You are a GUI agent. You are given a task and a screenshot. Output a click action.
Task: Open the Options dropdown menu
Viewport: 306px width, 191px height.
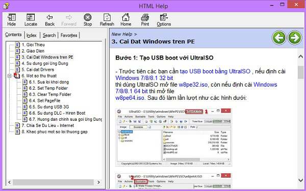click(x=164, y=20)
